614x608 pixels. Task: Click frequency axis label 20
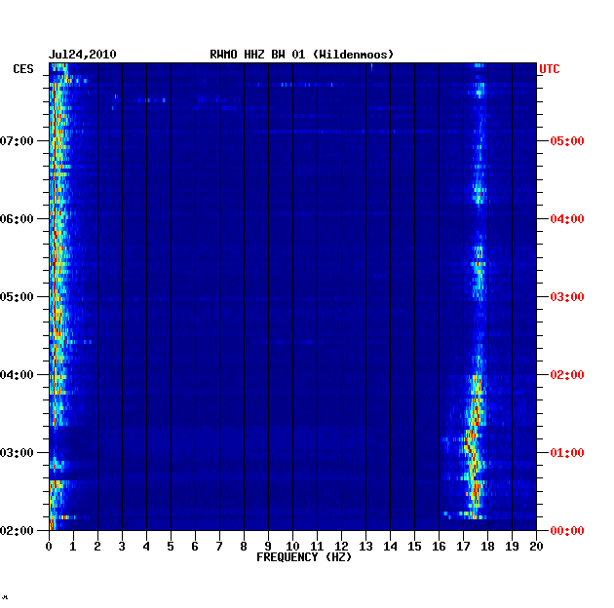(x=536, y=547)
